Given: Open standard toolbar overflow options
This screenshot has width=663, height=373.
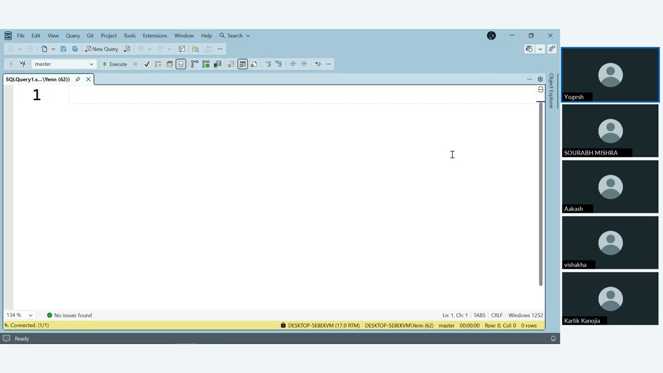Looking at the screenshot, I should pos(220,49).
